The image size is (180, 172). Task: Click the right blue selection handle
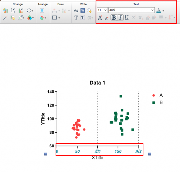pyautogui.click(x=150, y=154)
